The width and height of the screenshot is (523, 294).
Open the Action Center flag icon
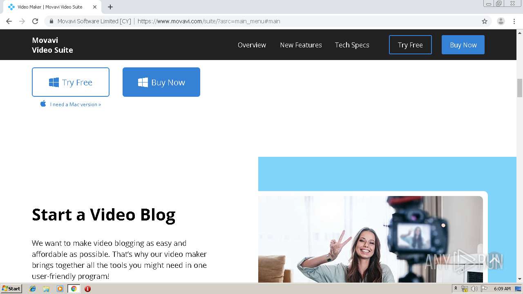tap(484, 289)
